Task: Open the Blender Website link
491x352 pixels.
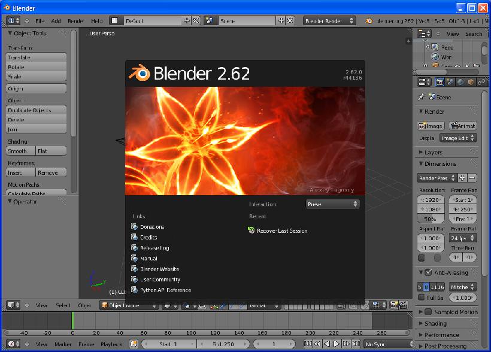Action: click(x=158, y=269)
